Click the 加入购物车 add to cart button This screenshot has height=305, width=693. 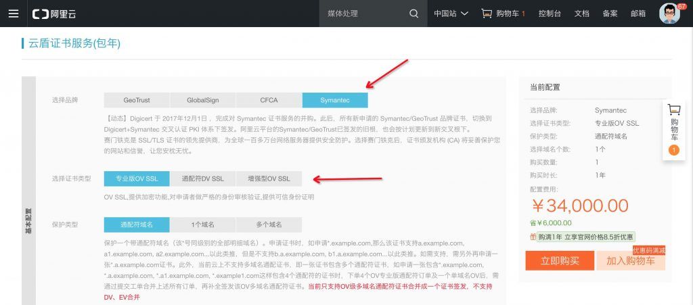click(x=631, y=261)
